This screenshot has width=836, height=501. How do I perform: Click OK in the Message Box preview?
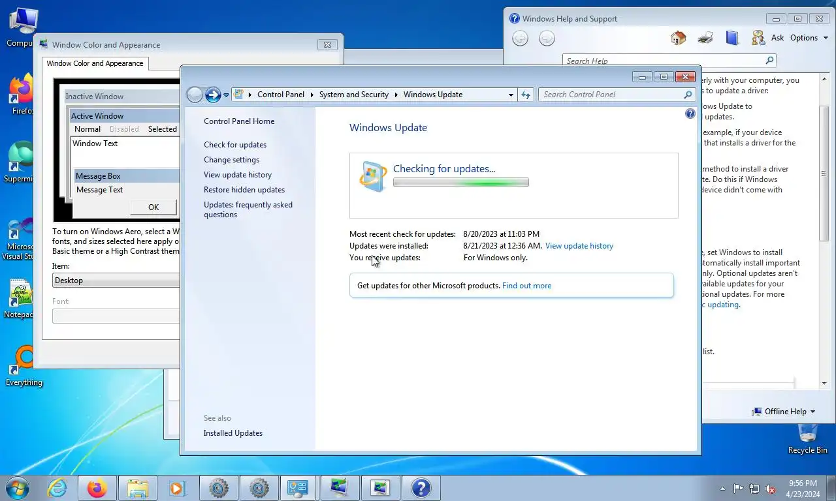point(153,207)
